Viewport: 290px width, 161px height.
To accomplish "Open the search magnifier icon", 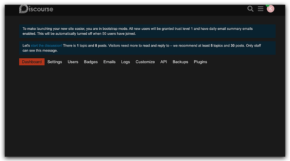I will (250, 9).
